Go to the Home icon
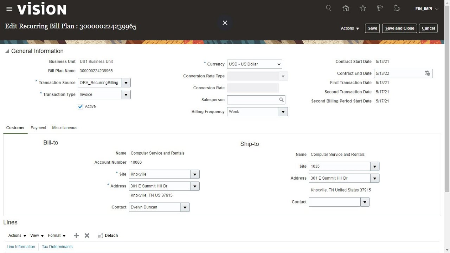 coord(346,8)
